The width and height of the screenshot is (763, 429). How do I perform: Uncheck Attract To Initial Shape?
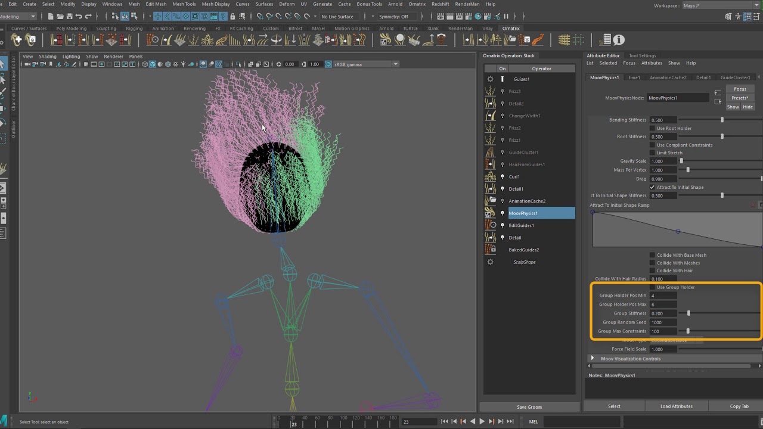pos(652,187)
